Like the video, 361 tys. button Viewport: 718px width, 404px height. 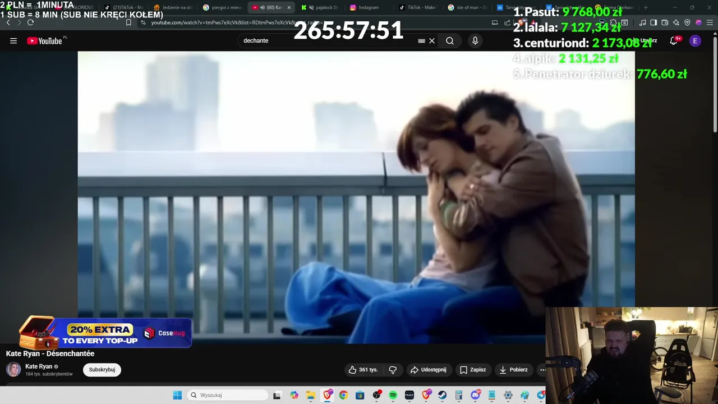pos(363,370)
